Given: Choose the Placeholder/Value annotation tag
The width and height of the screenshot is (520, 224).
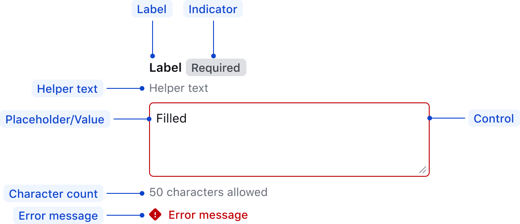Looking at the screenshot, I should (55, 119).
